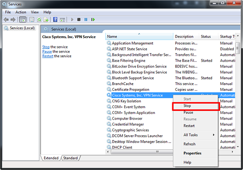Click gear icon beside Bluetooth Support Service
The height and width of the screenshot is (170, 243).
click(x=109, y=78)
